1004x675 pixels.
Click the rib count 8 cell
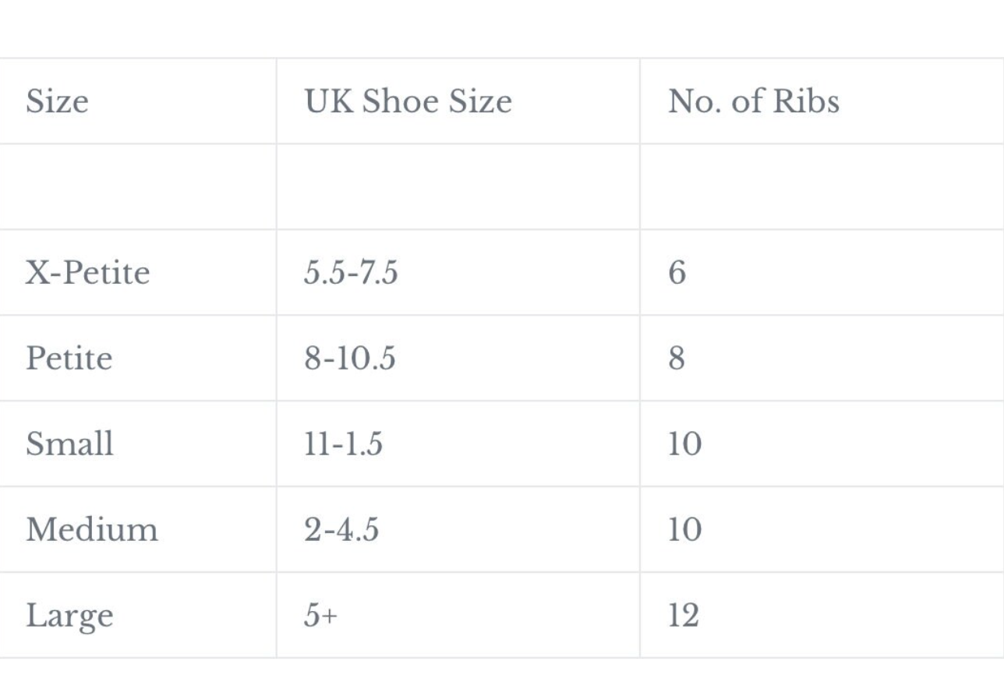click(x=822, y=359)
